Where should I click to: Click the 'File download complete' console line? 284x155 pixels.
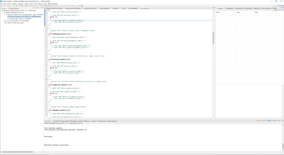tap(53, 128)
